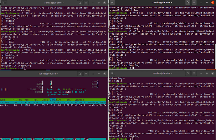Image resolution: width=216 pixels, height=140 pixels.
Task: Click memory usage 1.82G/21.3G meter in htop
Action: point(35,89)
